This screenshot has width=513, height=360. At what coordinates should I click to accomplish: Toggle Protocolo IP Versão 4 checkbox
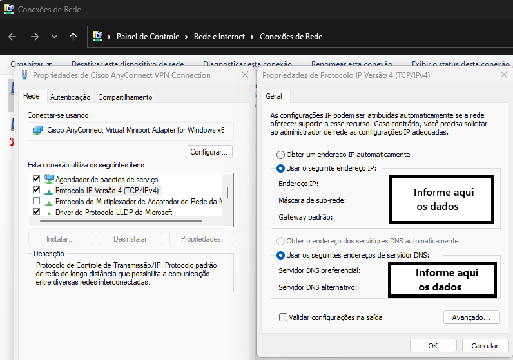[x=36, y=189]
